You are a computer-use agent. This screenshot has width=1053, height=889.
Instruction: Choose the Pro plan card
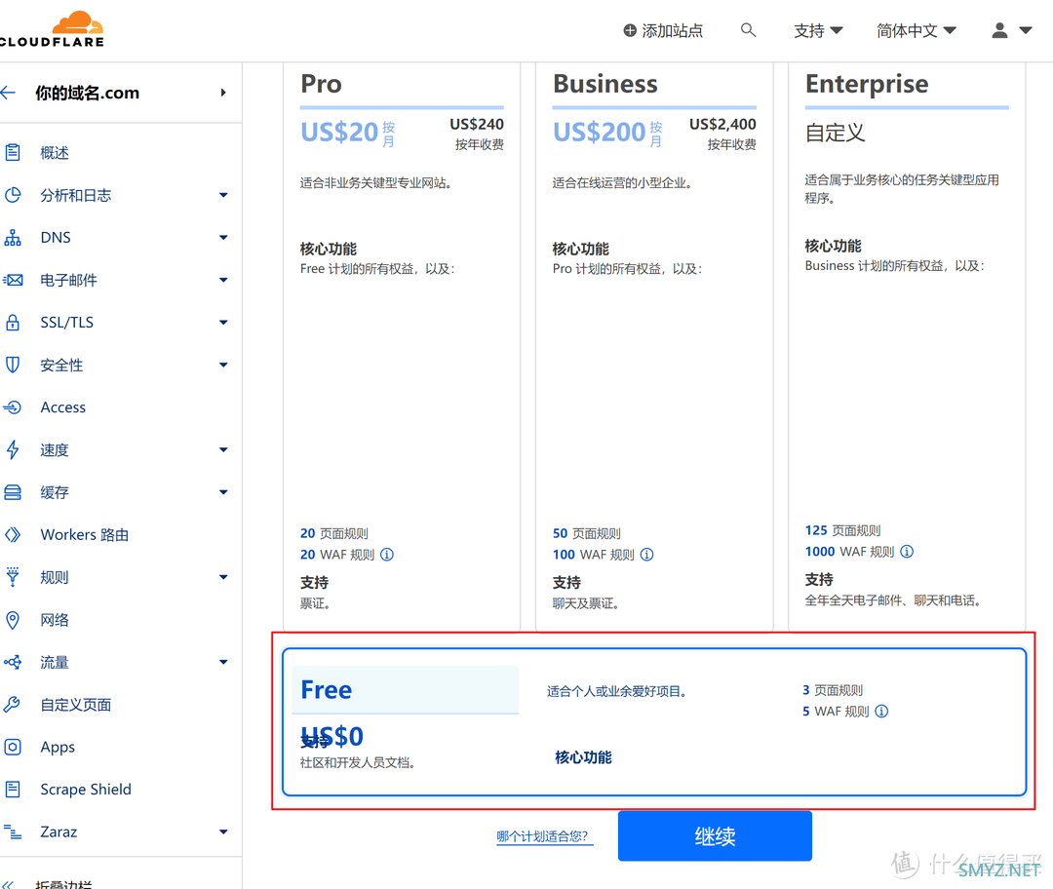401,341
